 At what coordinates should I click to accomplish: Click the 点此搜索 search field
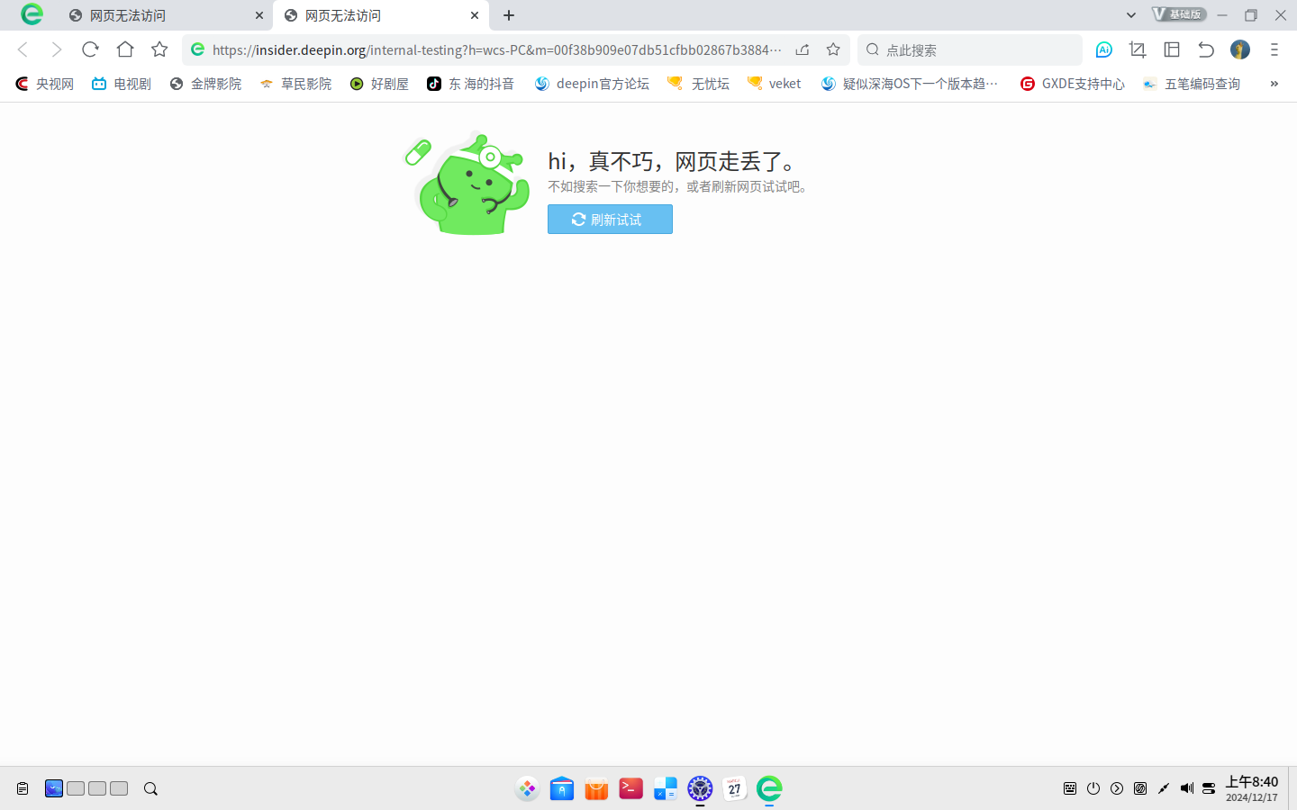coord(970,49)
